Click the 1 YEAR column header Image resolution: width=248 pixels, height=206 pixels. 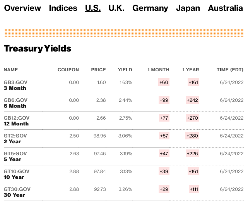tap(191, 70)
